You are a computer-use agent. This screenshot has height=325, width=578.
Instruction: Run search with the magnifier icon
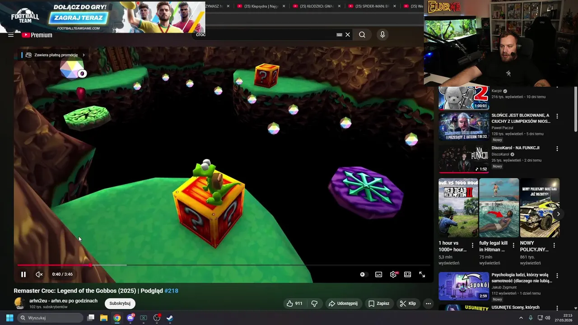362,35
